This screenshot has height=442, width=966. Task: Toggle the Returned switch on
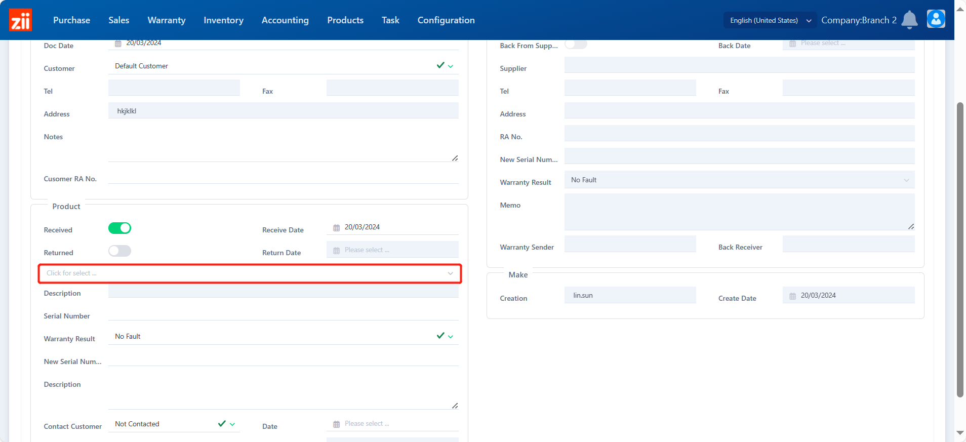click(x=119, y=251)
